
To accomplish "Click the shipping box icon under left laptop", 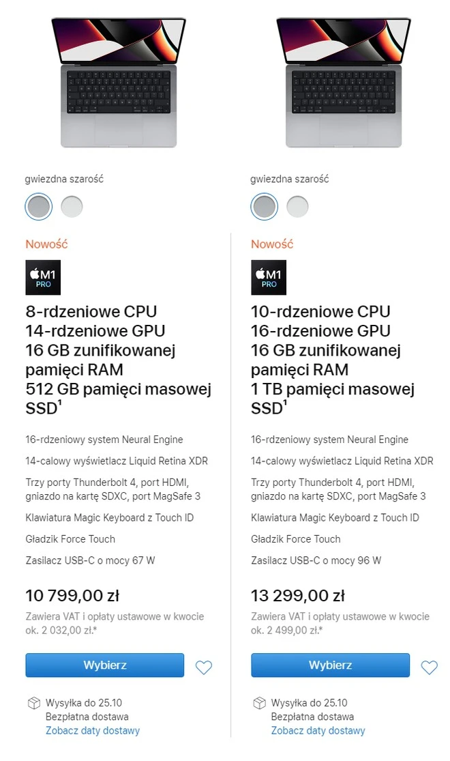I will tap(34, 702).
